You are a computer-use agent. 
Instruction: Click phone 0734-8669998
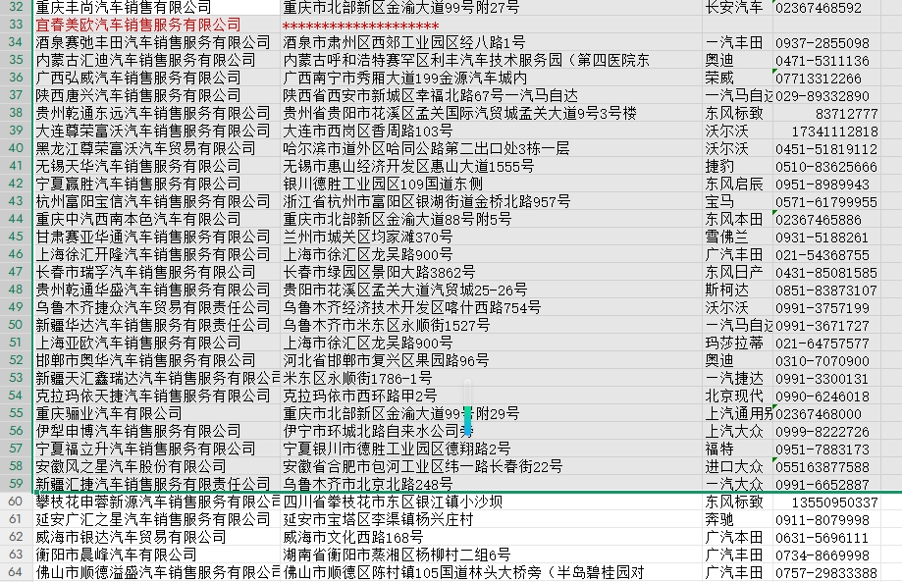(826, 555)
